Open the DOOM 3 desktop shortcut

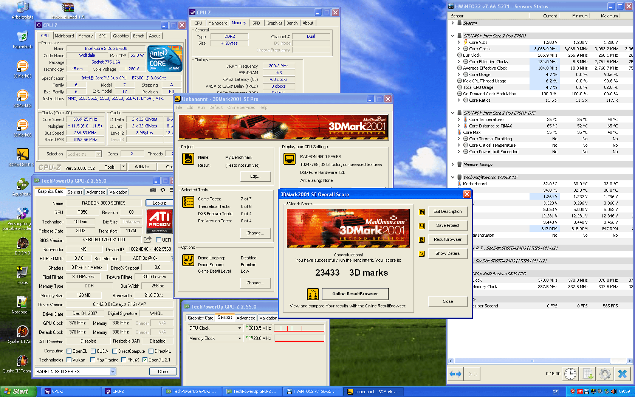[22, 247]
